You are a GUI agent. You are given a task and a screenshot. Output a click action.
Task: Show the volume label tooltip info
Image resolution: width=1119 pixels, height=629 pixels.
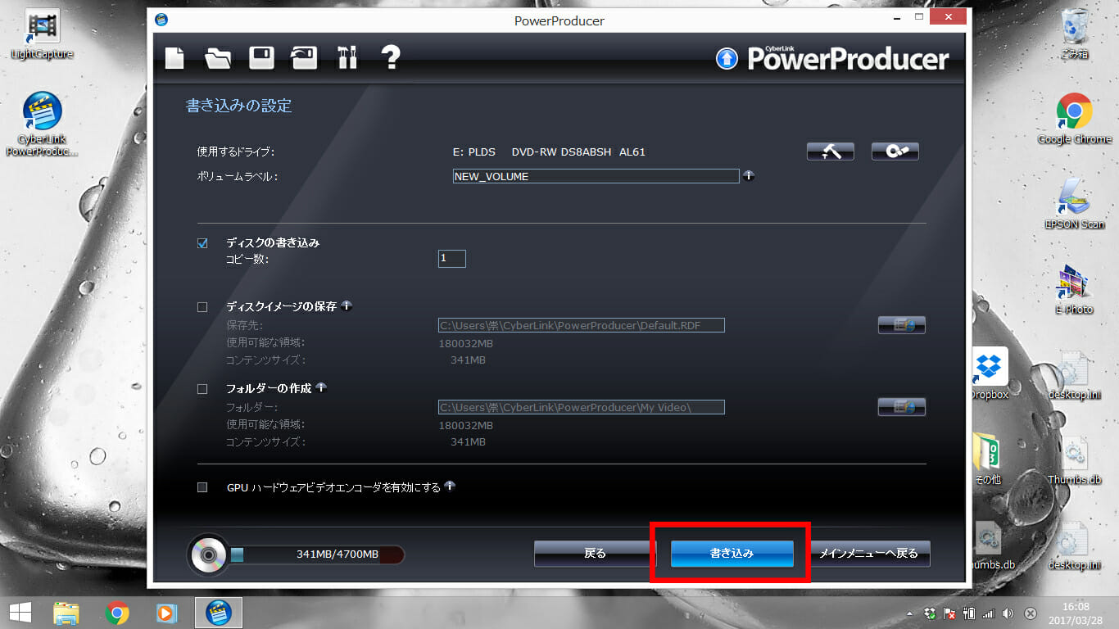[x=748, y=175]
